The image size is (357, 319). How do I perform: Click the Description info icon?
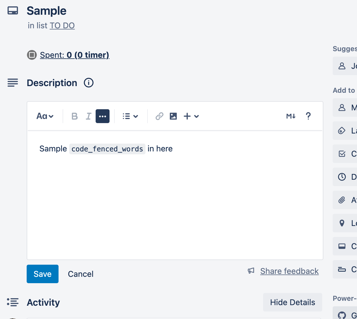tap(89, 83)
